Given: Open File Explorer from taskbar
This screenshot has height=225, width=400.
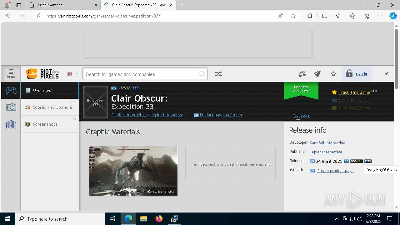Looking at the screenshot, I should 143,219.
